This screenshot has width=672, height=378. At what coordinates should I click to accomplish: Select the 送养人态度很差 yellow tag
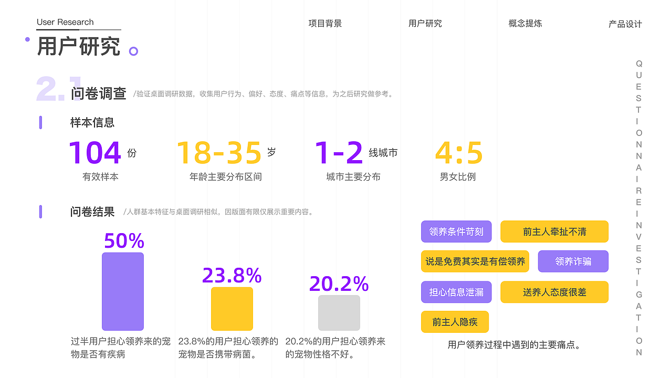554,292
